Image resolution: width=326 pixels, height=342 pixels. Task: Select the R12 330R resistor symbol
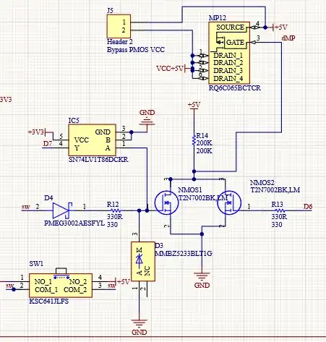coord(116,210)
